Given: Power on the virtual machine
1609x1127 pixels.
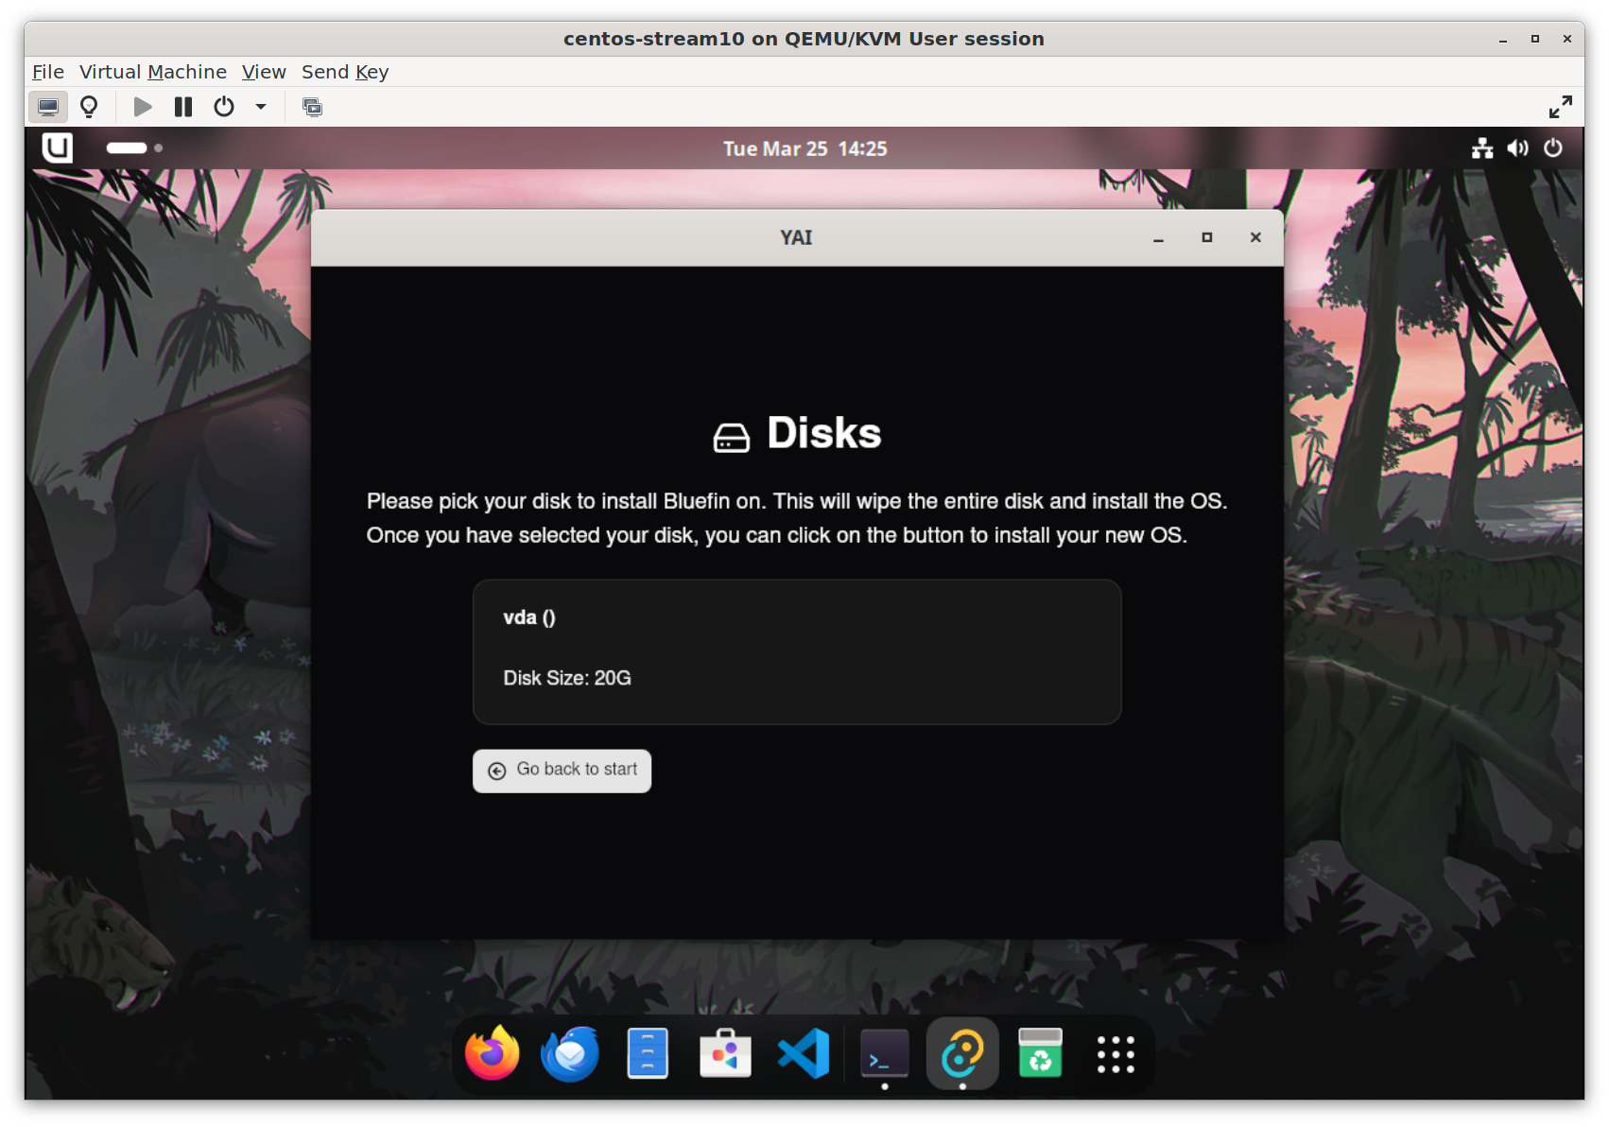Looking at the screenshot, I should pyautogui.click(x=143, y=107).
